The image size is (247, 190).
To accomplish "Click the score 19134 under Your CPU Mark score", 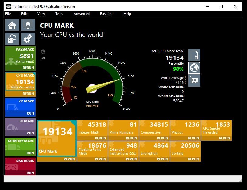I will point(175,58).
